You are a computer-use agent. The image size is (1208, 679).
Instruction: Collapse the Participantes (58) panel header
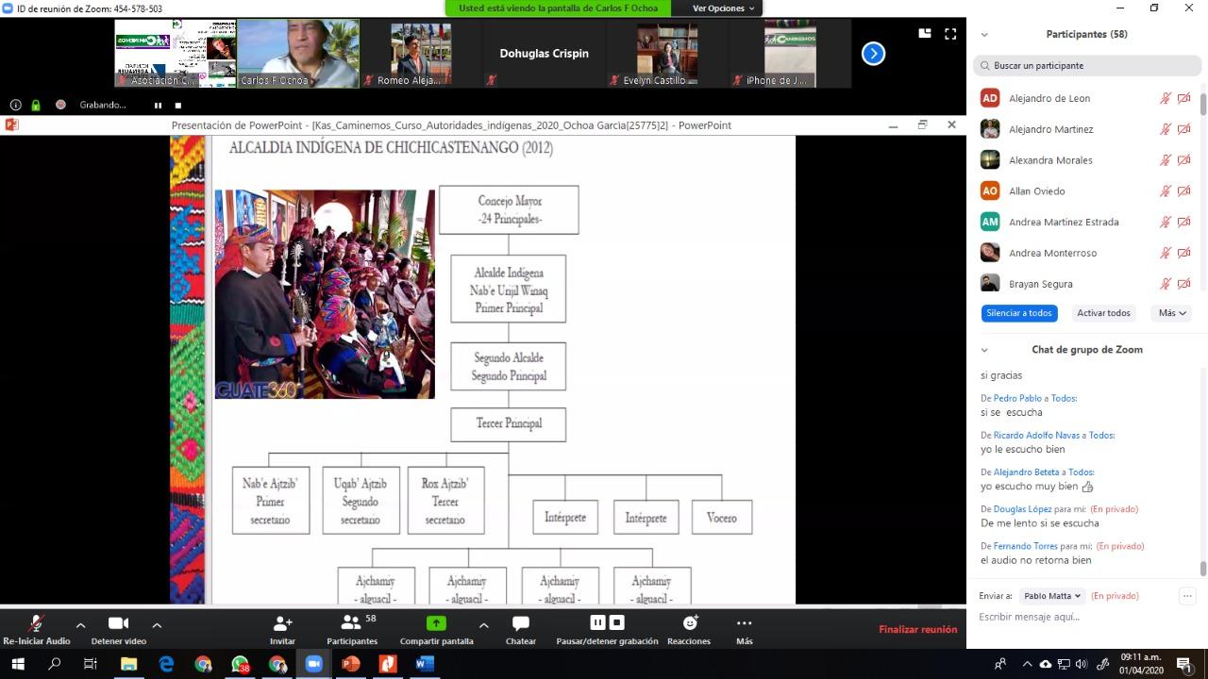[x=984, y=35]
